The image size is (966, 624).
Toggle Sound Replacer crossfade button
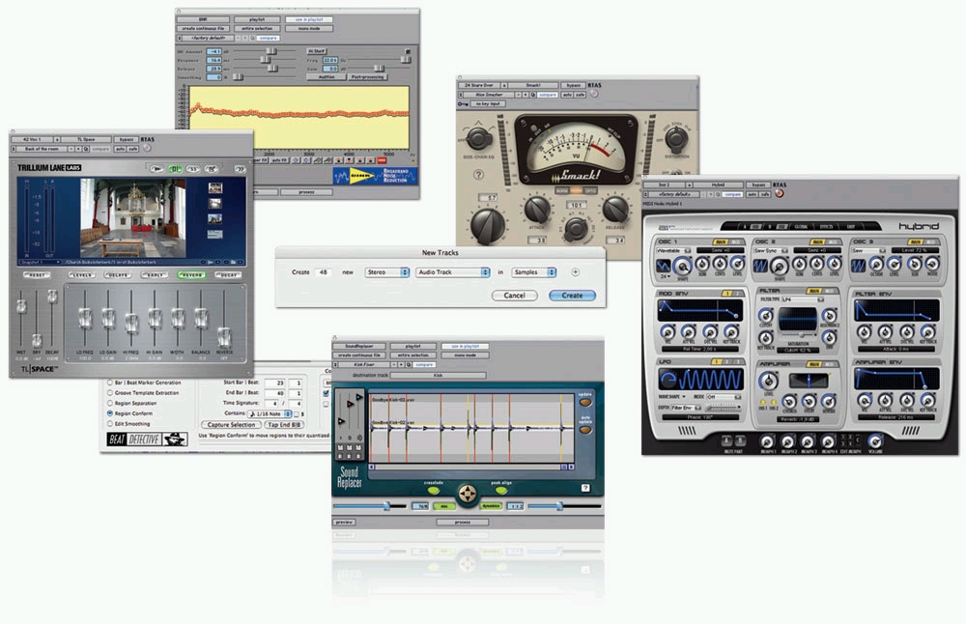point(434,491)
